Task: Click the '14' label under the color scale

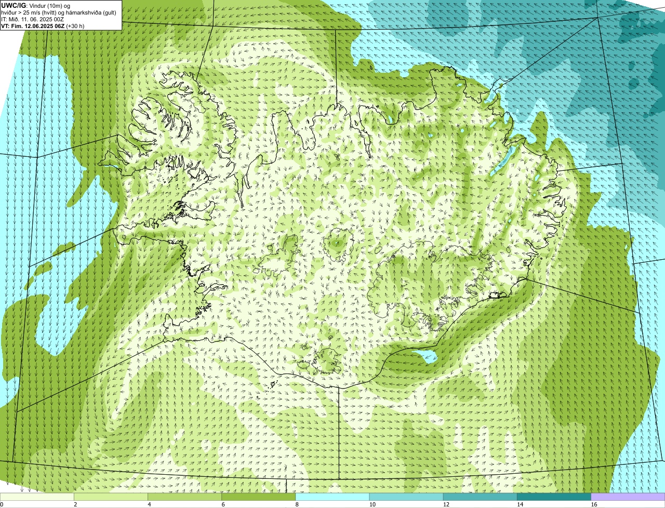Action: pos(520,504)
